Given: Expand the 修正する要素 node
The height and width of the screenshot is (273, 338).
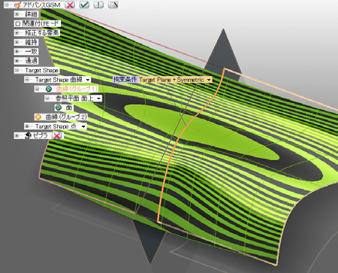Looking at the screenshot, I should pyautogui.click(x=17, y=33).
